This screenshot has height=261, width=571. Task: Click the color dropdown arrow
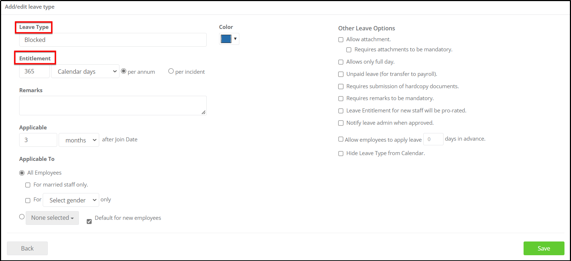[235, 39]
